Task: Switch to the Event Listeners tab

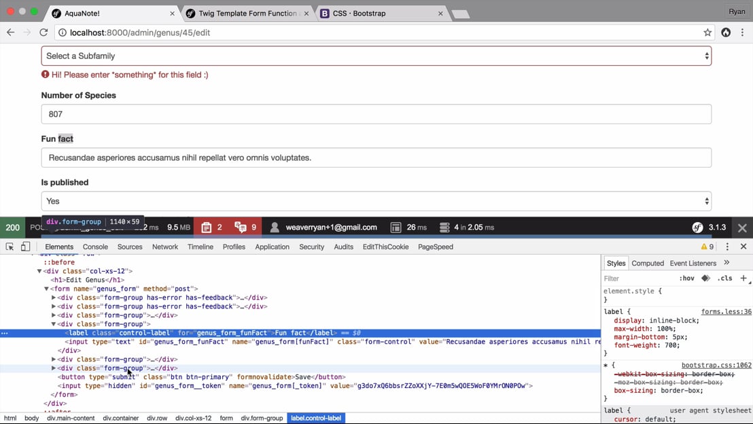Action: [693, 263]
